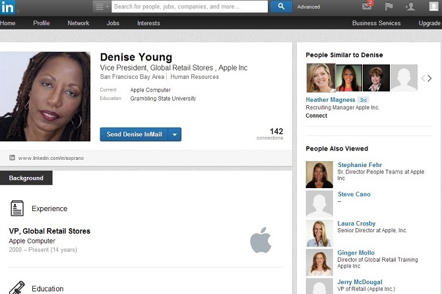Open Stephanie Fehr profile link

coord(360,165)
